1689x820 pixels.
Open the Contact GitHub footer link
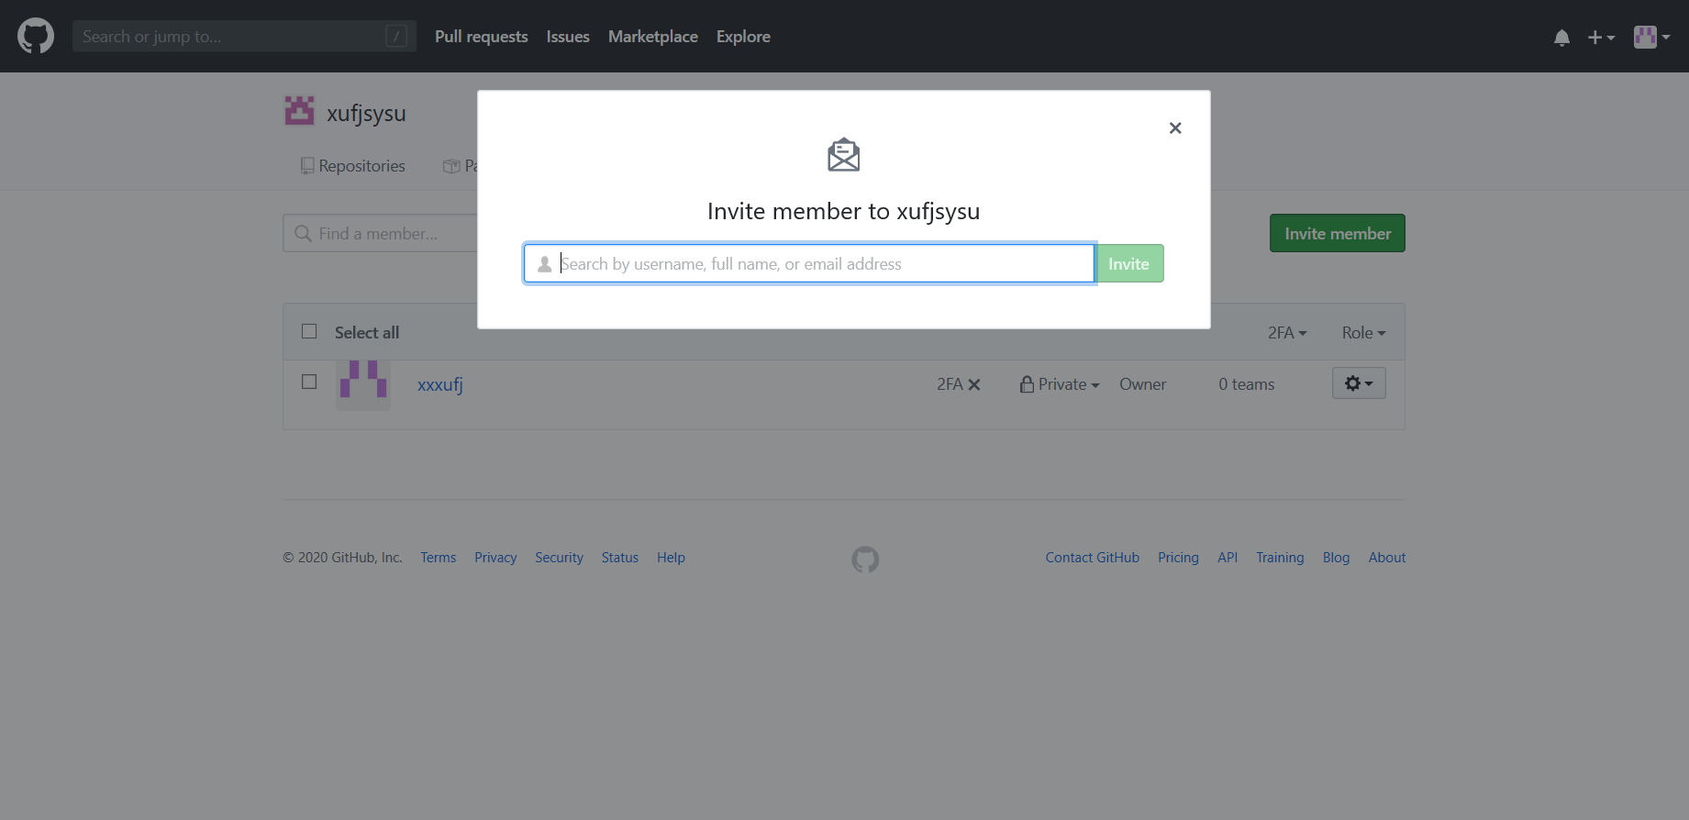point(1093,558)
